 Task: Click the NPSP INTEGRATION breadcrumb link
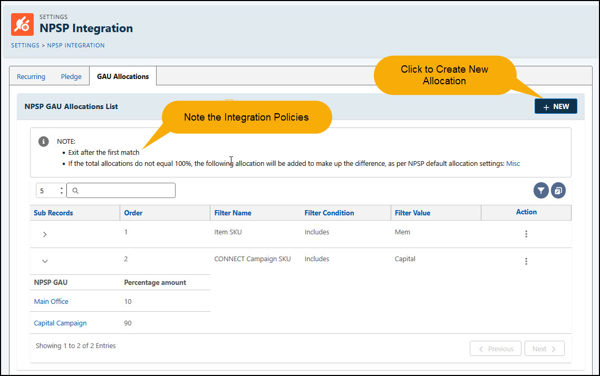coord(76,45)
